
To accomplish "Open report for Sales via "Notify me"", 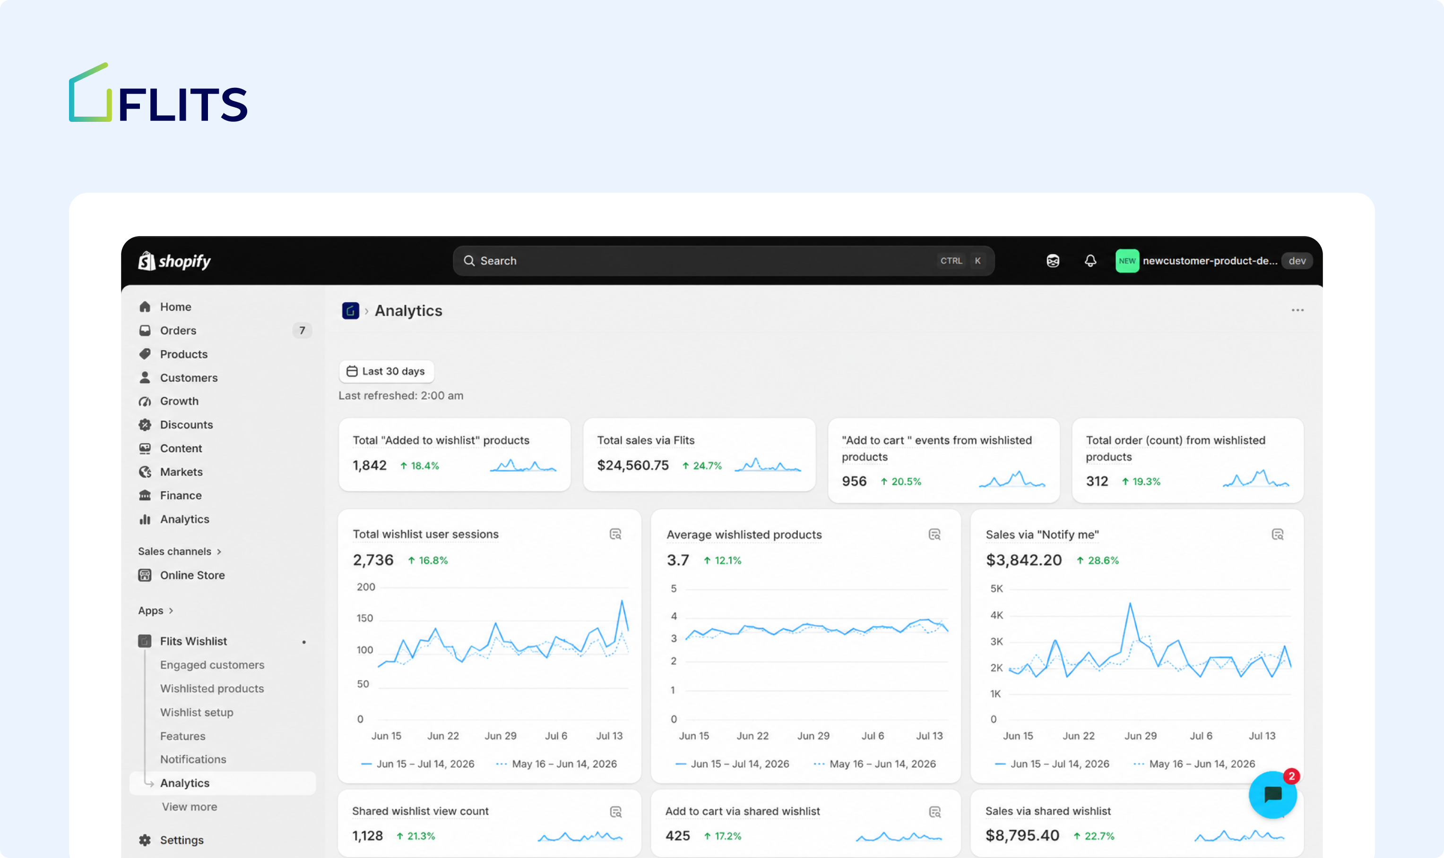I will tap(1277, 534).
